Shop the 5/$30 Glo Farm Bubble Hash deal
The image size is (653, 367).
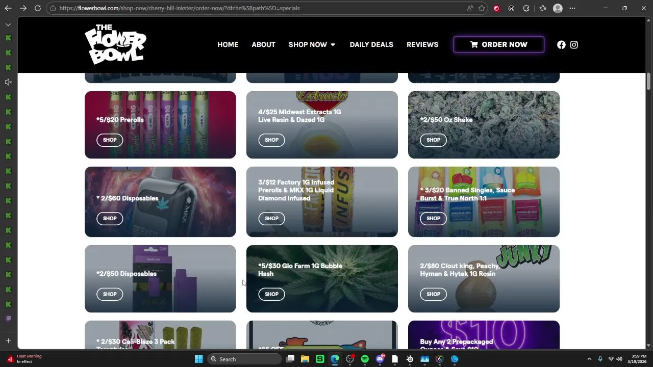coord(271,294)
